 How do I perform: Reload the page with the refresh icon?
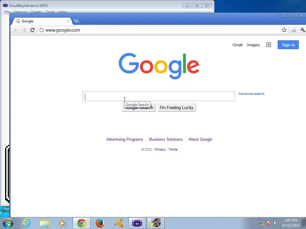(32, 30)
